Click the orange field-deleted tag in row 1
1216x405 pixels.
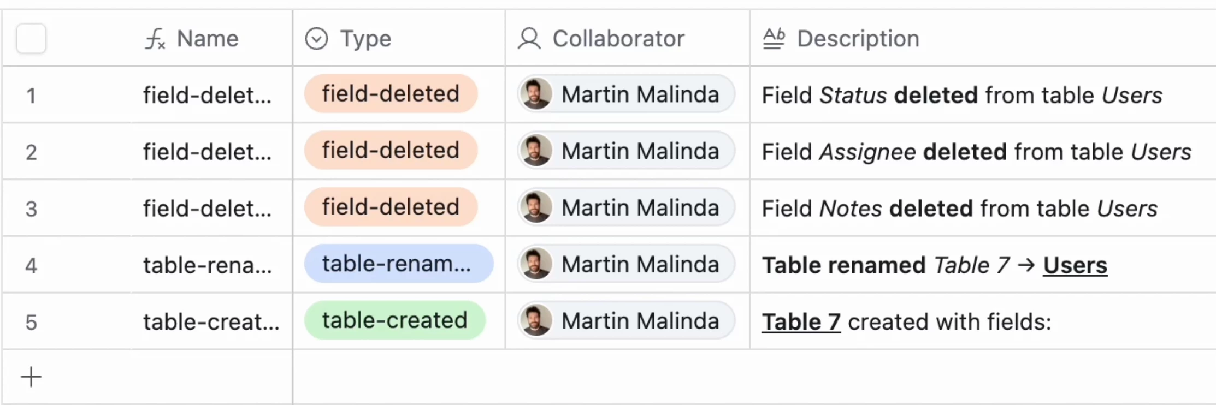(x=391, y=94)
